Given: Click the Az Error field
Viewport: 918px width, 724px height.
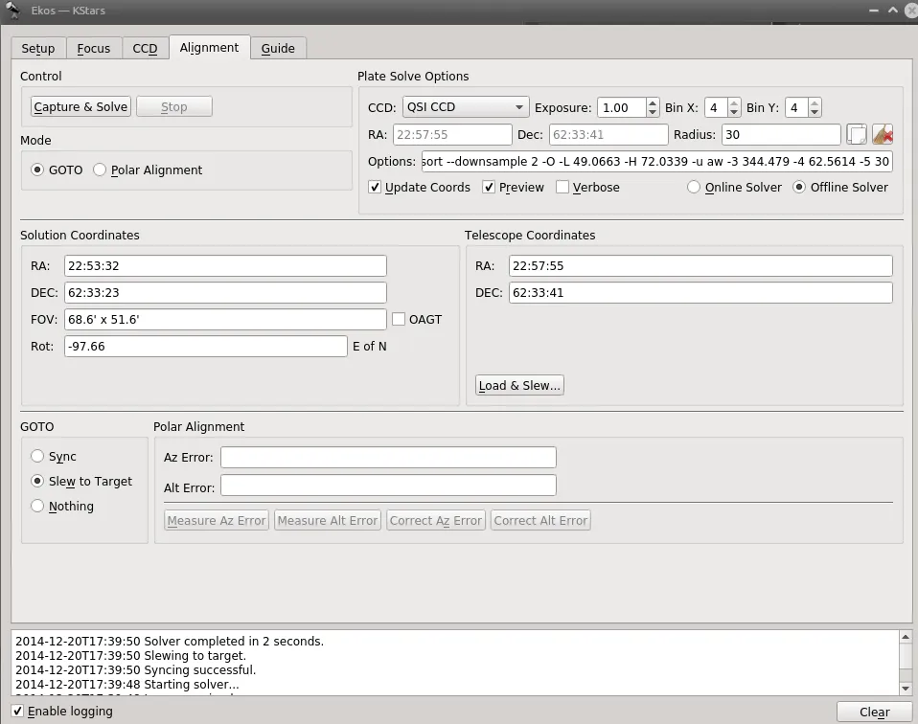Looking at the screenshot, I should (x=388, y=458).
